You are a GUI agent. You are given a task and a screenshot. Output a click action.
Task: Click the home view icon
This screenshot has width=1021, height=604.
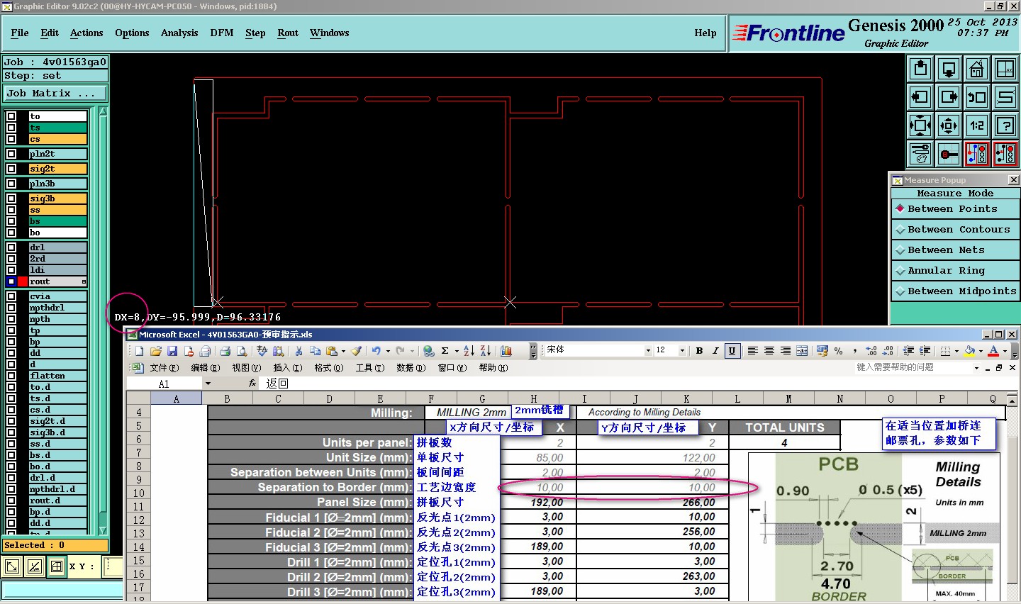977,69
